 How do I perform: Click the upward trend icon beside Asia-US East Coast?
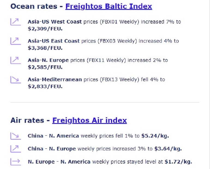point(16,41)
